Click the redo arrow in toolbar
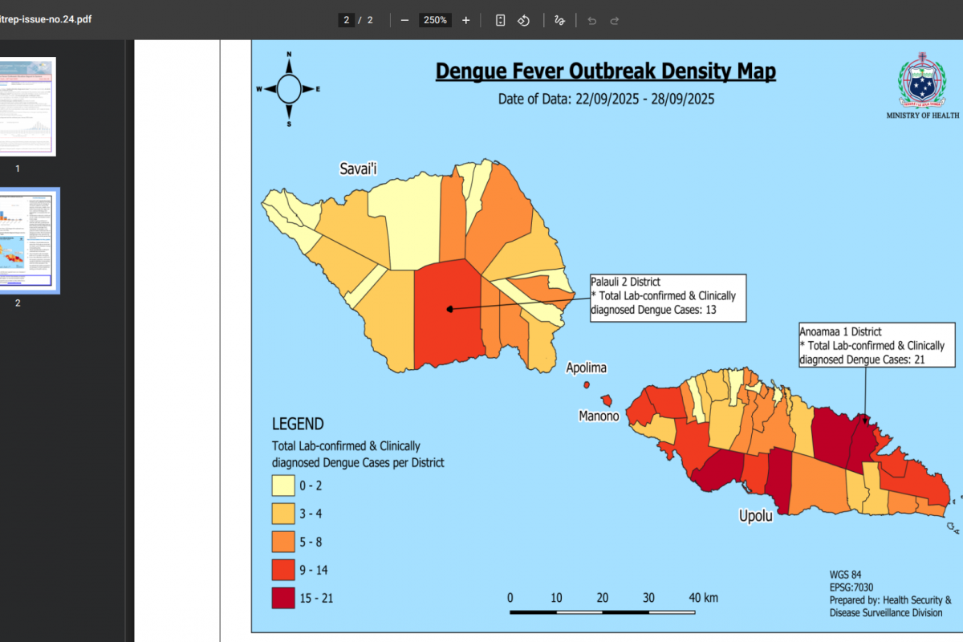The width and height of the screenshot is (963, 642). click(615, 20)
